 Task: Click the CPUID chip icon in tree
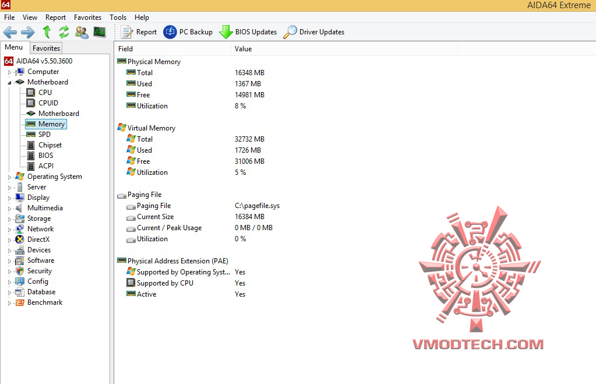[31, 103]
